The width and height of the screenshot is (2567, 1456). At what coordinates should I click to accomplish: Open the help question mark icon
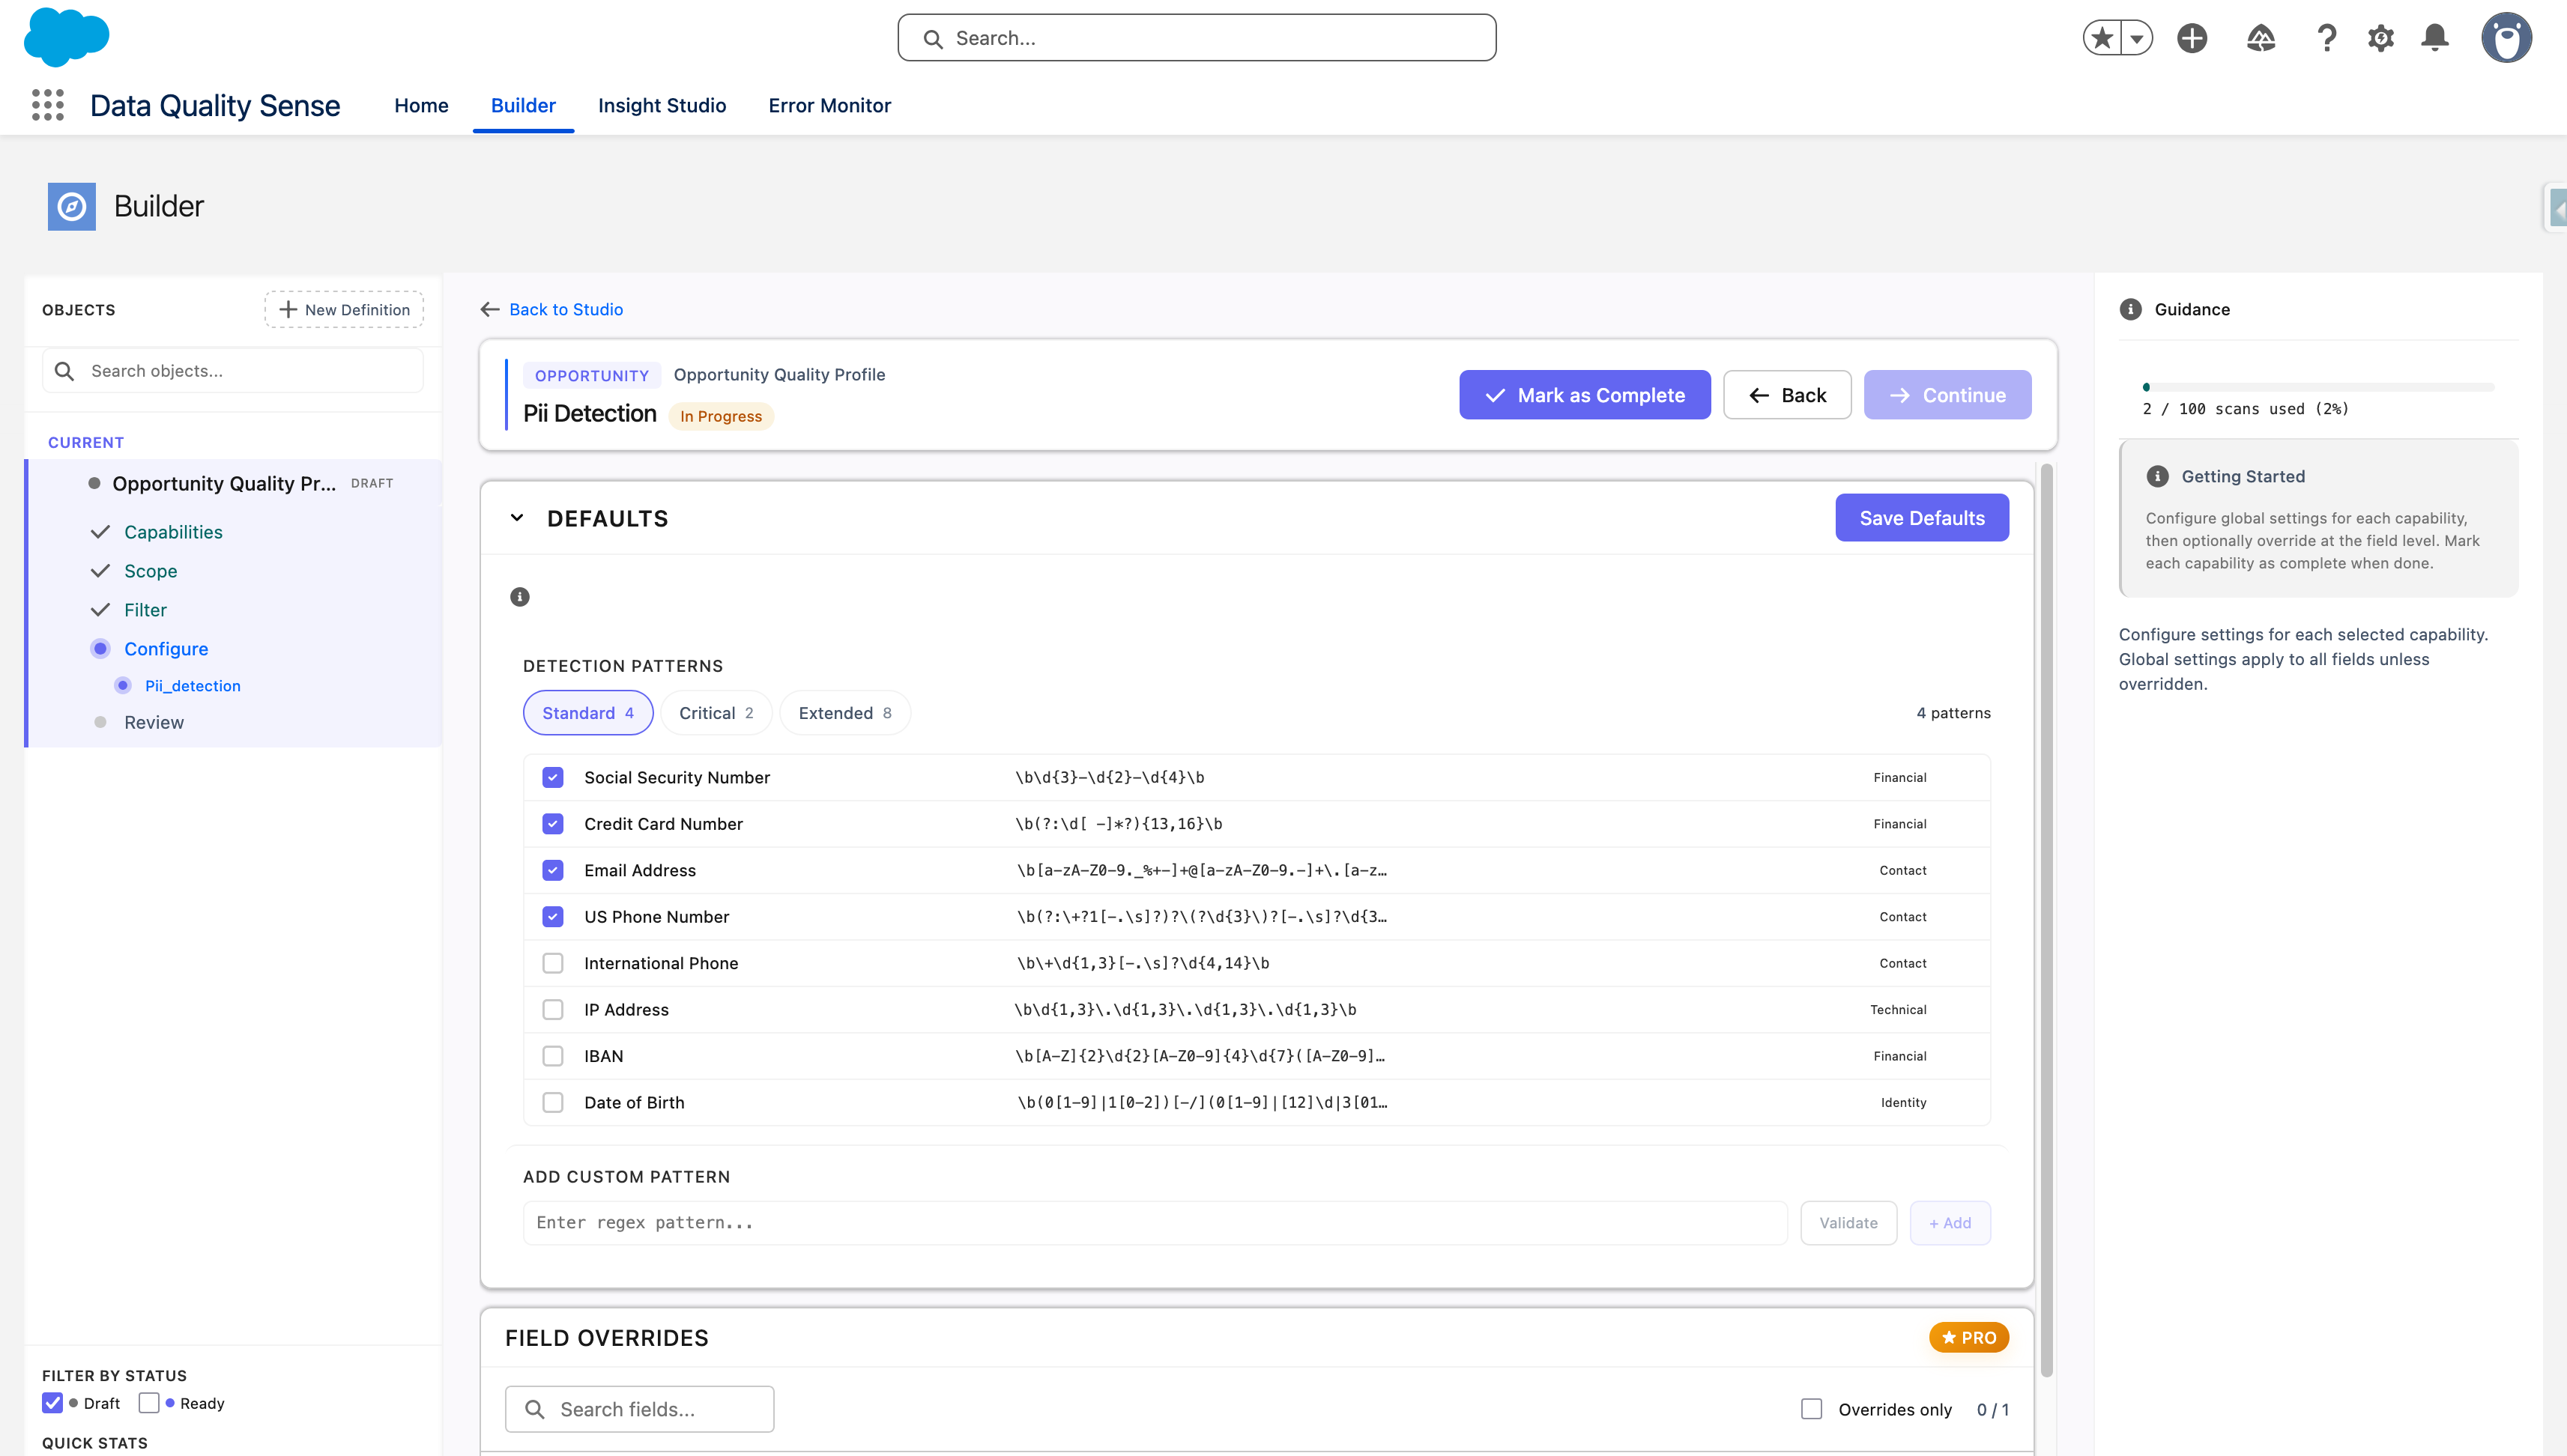point(2327,38)
